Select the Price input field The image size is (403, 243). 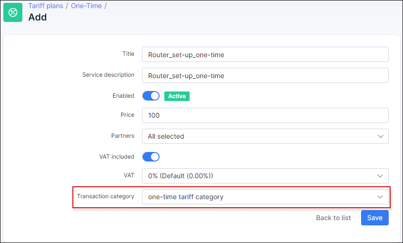(265, 115)
